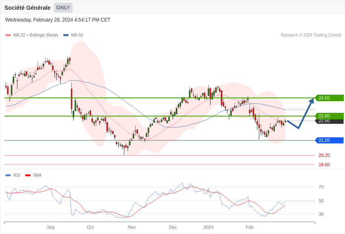Click the Research © 2024 Trading Central credit

click(311, 35)
